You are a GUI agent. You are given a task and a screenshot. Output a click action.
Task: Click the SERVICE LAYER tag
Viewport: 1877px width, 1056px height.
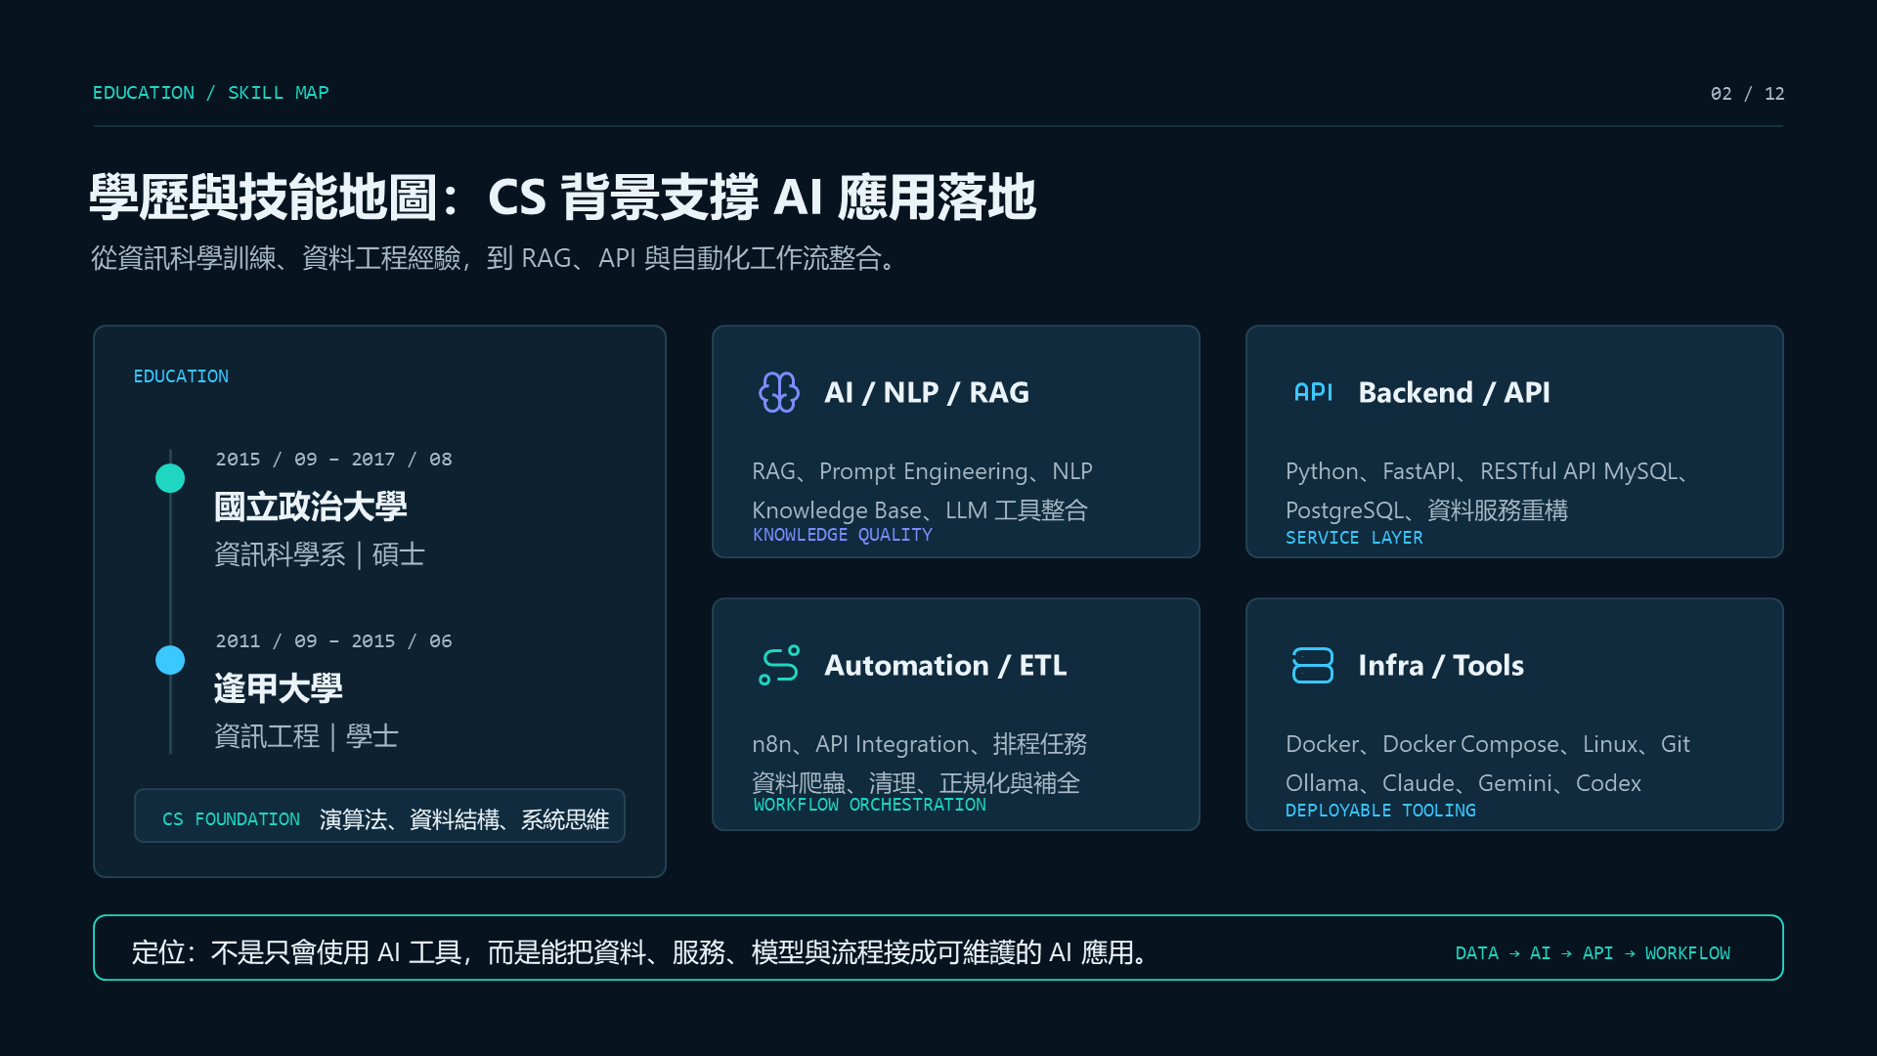pyautogui.click(x=1354, y=538)
